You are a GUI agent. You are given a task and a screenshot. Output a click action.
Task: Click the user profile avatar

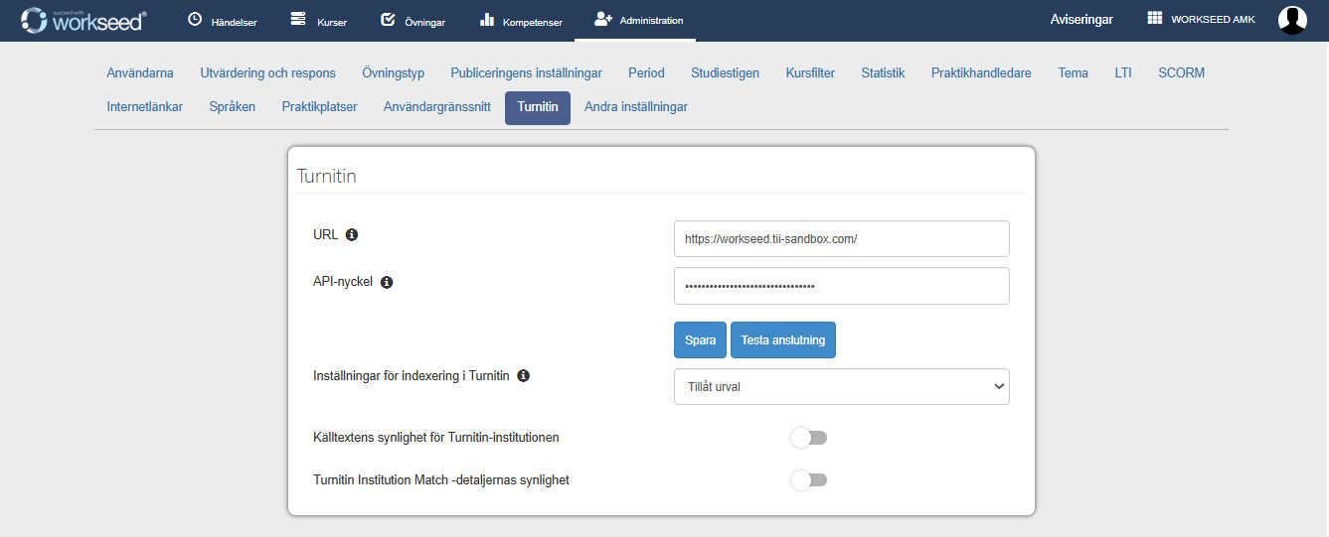[x=1292, y=20]
